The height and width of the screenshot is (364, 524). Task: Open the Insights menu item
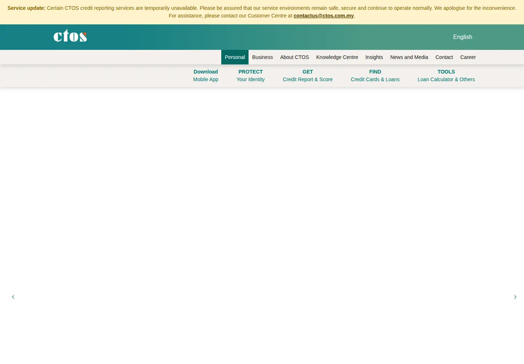[374, 57]
